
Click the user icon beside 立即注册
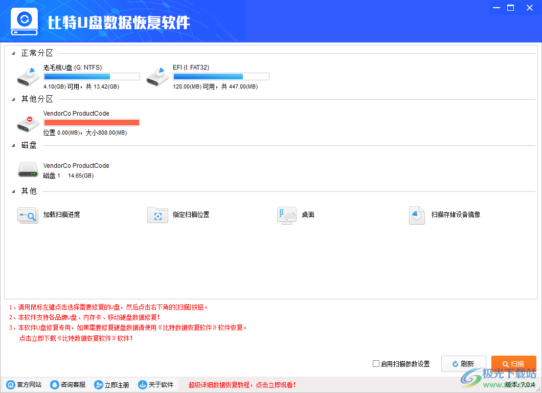click(99, 385)
